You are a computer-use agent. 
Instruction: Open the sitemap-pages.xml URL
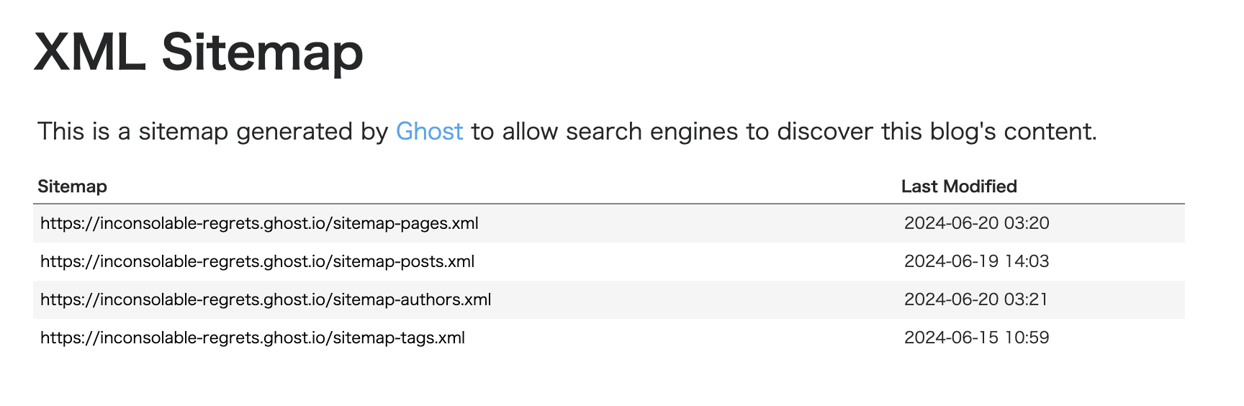pyautogui.click(x=259, y=223)
